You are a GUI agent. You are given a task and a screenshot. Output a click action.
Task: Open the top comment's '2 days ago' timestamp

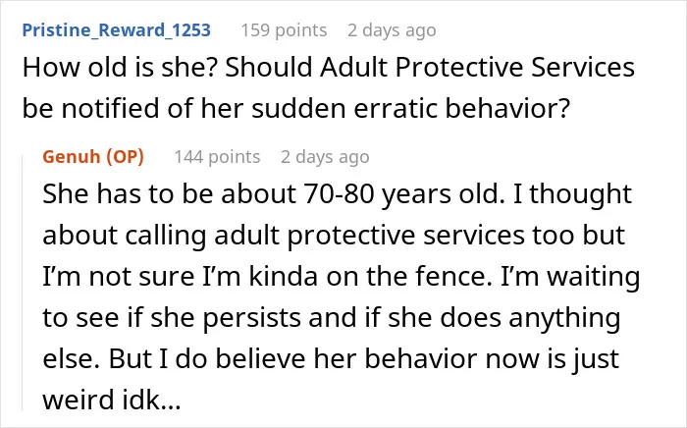(392, 30)
